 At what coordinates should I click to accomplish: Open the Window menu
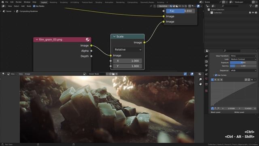coord(27,2)
